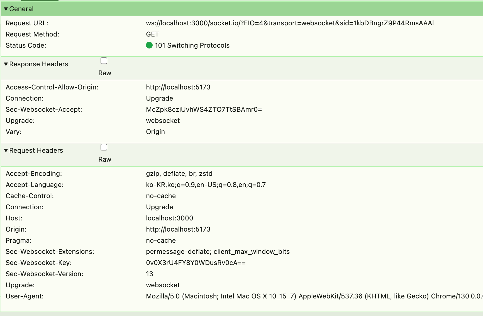Click the 101 Switching Protocols text

pos(192,45)
